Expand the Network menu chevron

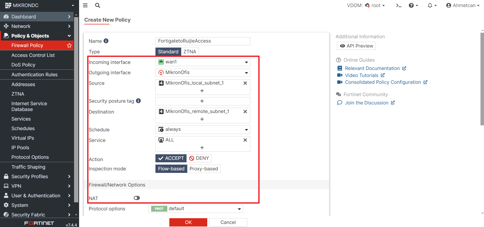click(69, 26)
